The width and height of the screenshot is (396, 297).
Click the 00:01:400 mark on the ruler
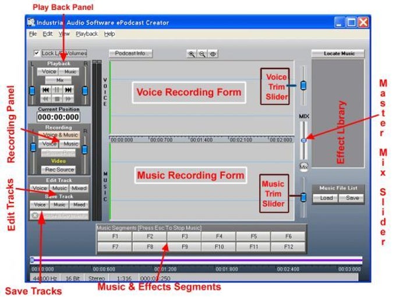pos(201,140)
